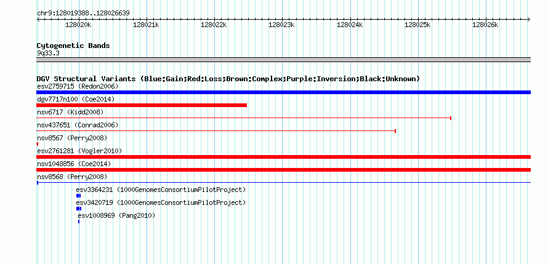Click the 128024k ruler tick label
548x264 pixels.
click(350, 25)
